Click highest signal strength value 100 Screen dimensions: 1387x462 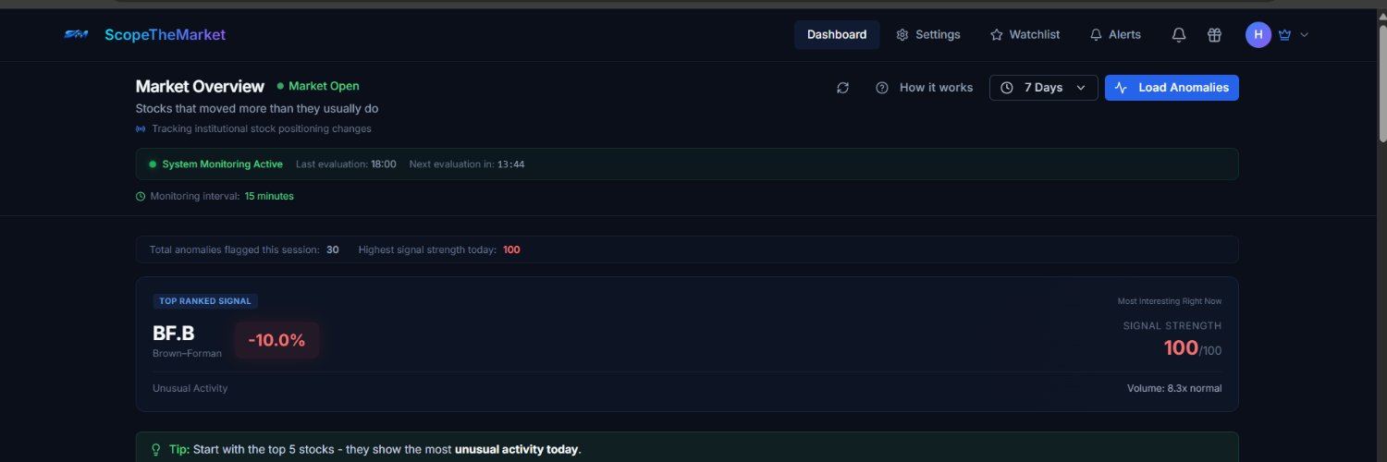(511, 249)
